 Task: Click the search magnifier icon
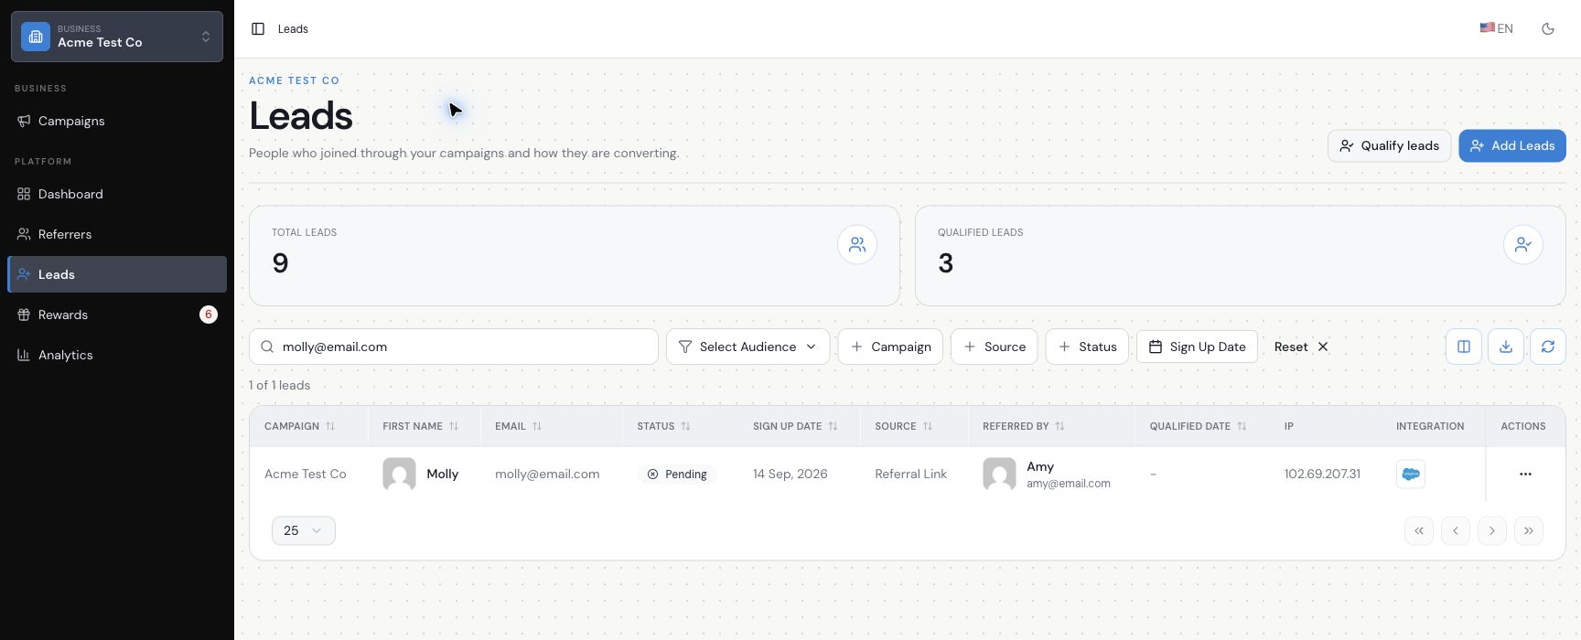tap(267, 347)
